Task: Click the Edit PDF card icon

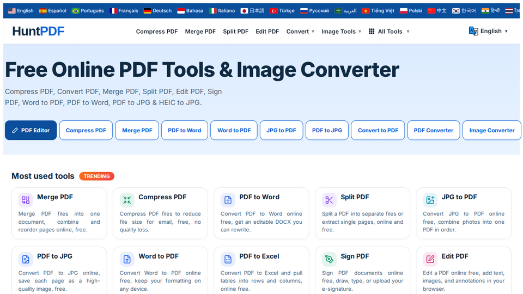Action: pyautogui.click(x=430, y=259)
